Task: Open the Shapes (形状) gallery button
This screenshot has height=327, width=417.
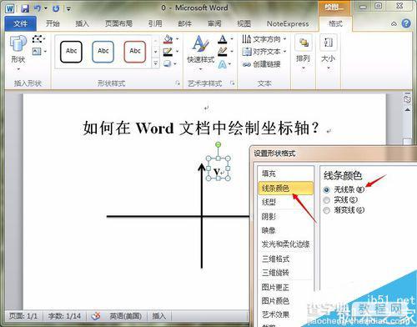Action: (x=18, y=53)
